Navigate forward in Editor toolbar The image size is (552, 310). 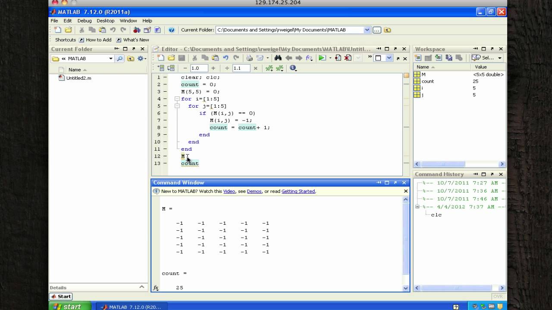click(298, 58)
